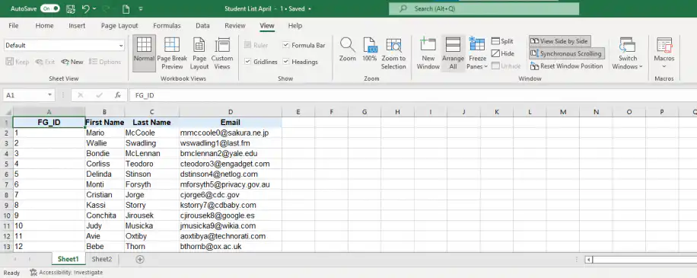Click the horizontal scrollbar left arrow

588,260
